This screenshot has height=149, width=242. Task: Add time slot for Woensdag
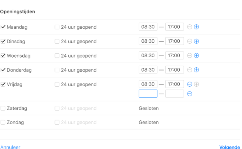pyautogui.click(x=197, y=56)
